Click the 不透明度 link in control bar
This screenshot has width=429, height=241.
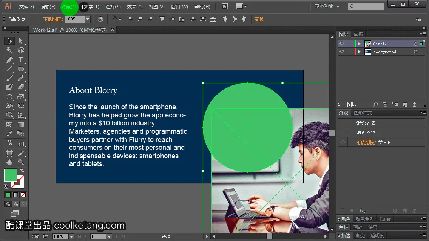pos(52,19)
